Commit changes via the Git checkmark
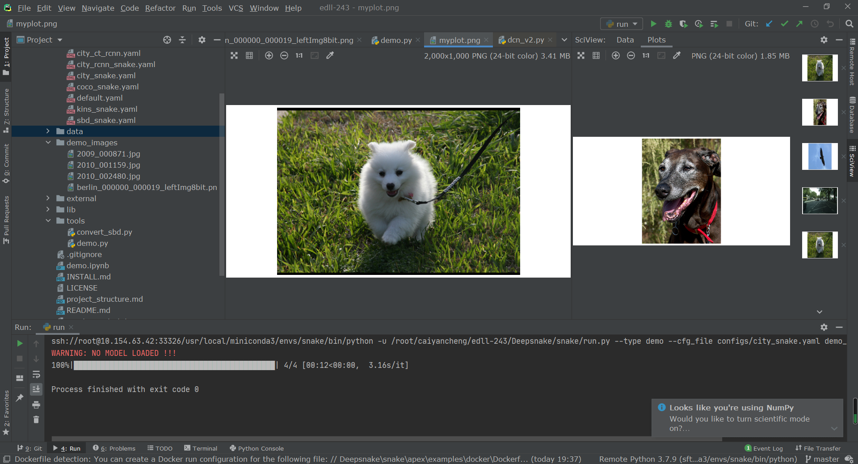 [785, 24]
